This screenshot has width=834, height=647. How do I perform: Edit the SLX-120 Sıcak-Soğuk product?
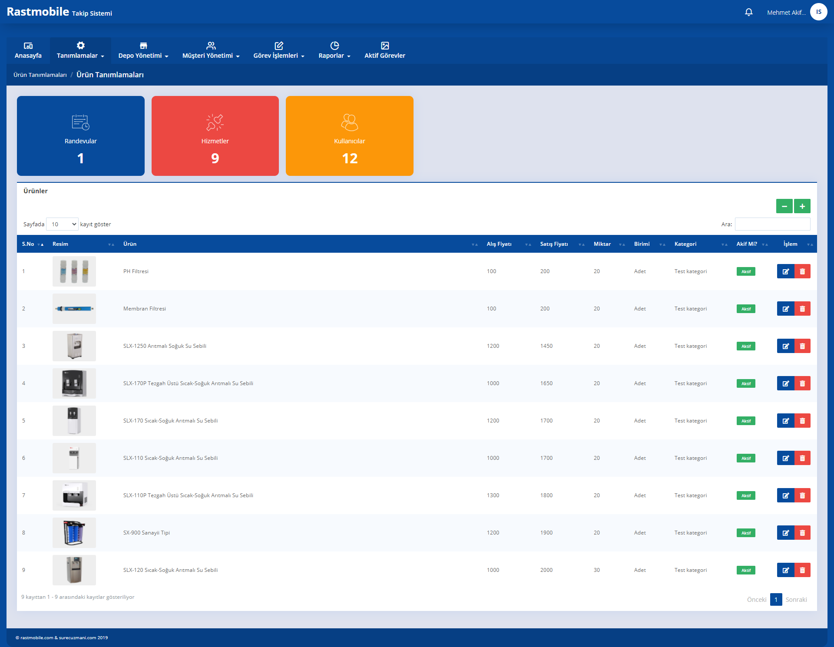pyautogui.click(x=785, y=570)
